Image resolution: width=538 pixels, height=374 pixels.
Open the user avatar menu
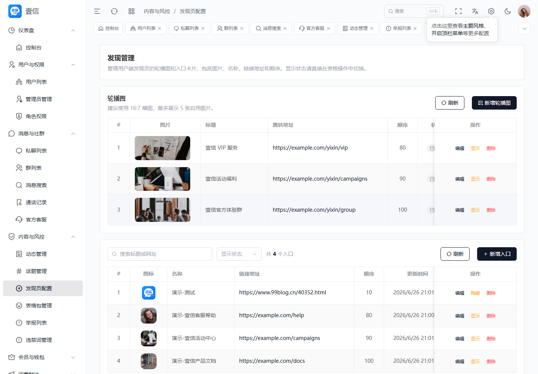[x=524, y=11]
